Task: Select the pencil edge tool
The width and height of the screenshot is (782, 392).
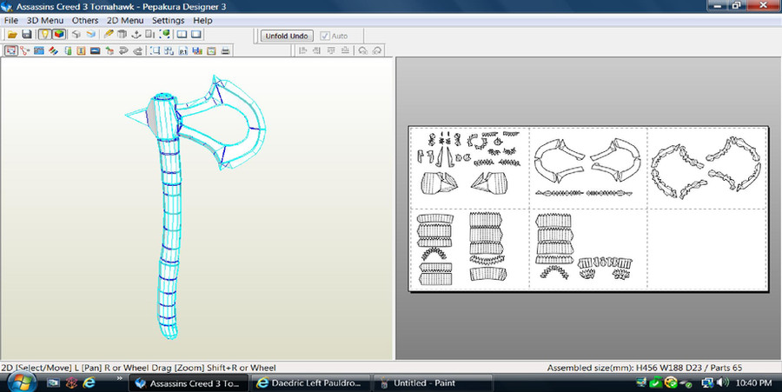Action: [109, 35]
